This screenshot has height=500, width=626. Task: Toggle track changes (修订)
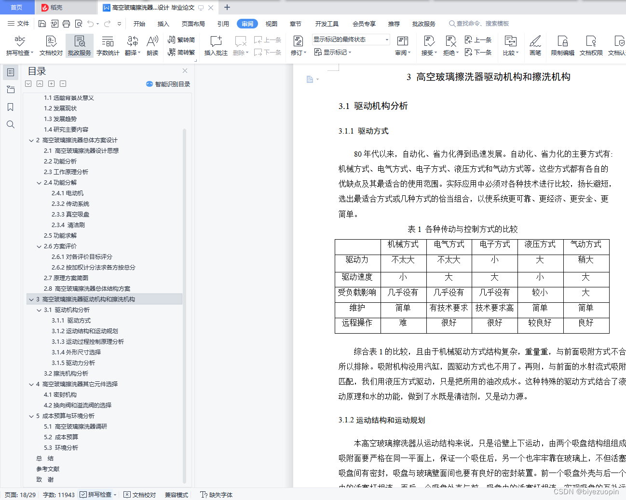298,46
